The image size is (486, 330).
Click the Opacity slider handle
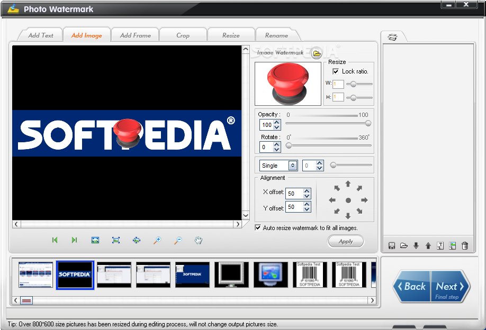[x=368, y=124]
